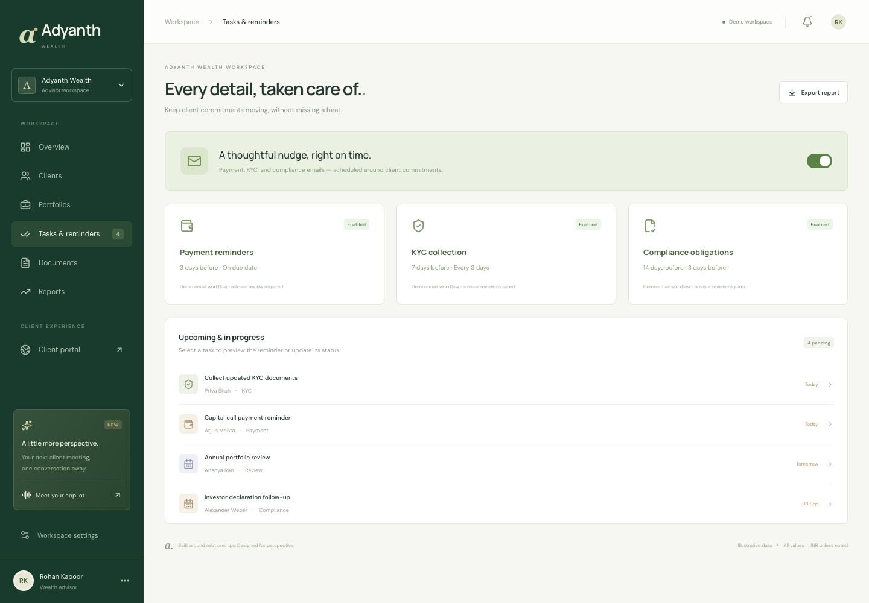Click the calendar icon beside Investor declaration follow-up
The image size is (869, 603).
[188, 504]
